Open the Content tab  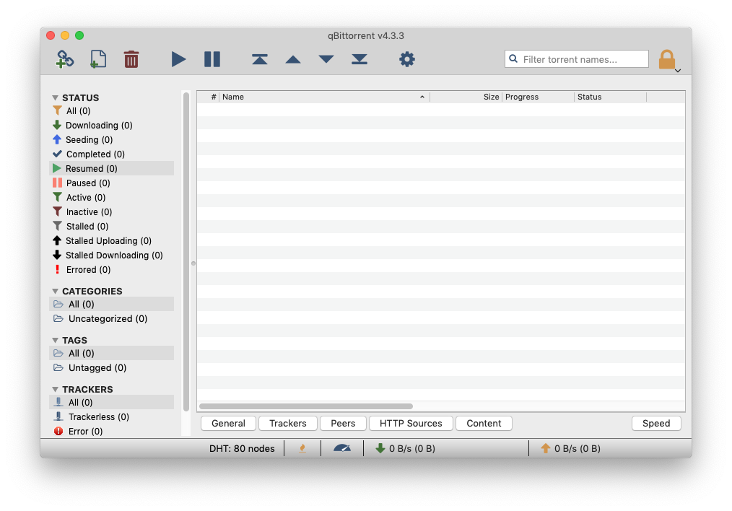click(x=484, y=423)
